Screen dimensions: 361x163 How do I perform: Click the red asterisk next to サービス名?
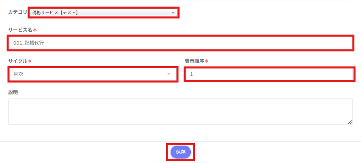[x=35, y=30]
